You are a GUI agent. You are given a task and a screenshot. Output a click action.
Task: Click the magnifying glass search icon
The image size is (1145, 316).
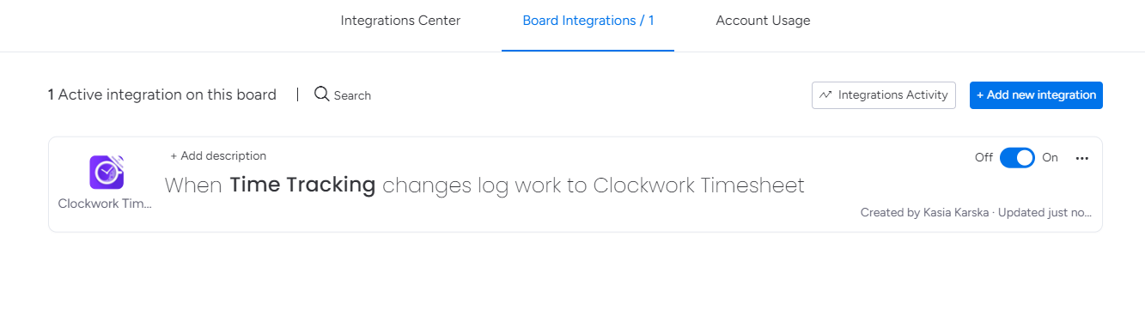322,94
